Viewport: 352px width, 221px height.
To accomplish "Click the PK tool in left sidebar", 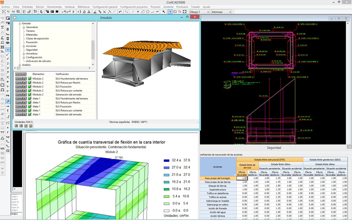I will tap(8, 95).
